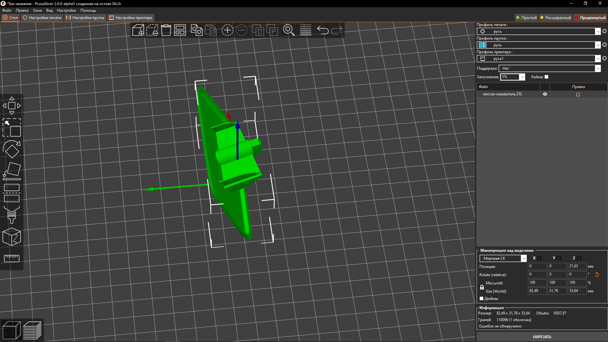Open the Окна menu

pyautogui.click(x=37, y=10)
